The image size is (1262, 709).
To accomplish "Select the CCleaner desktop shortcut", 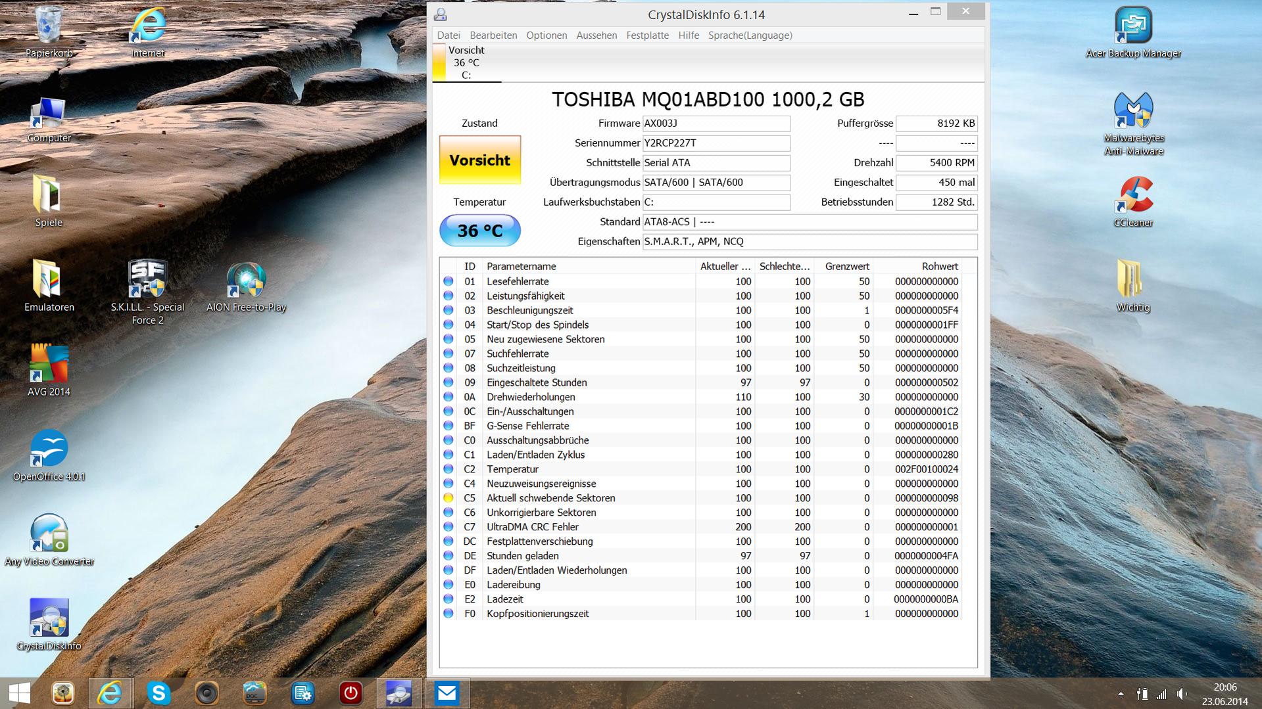I will (1133, 201).
